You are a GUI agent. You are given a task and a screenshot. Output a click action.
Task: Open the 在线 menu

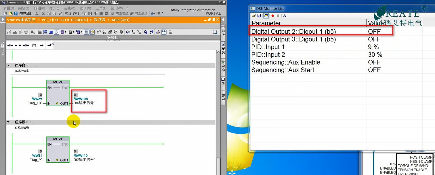tap(69, 8)
